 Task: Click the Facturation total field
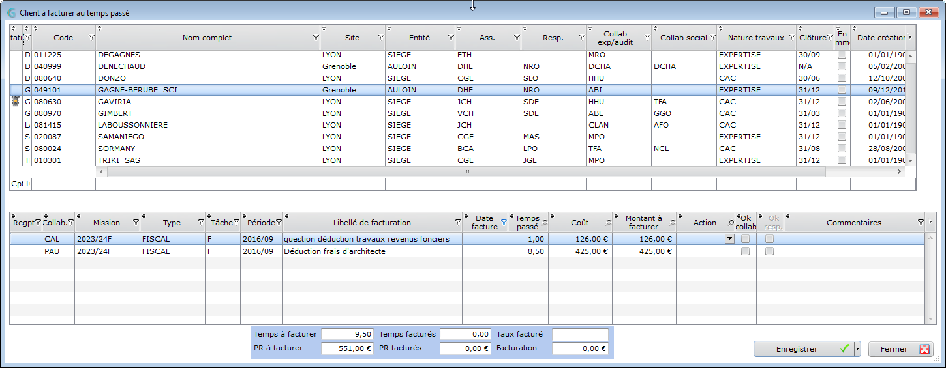click(581, 348)
